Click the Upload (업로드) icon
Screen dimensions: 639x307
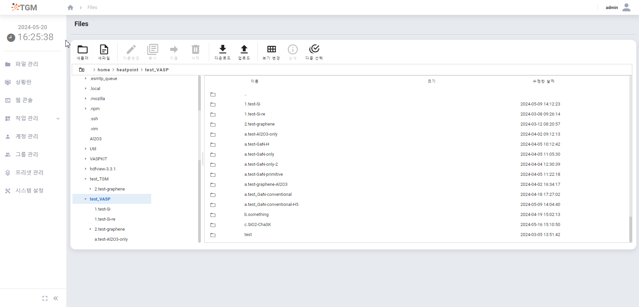(x=244, y=50)
